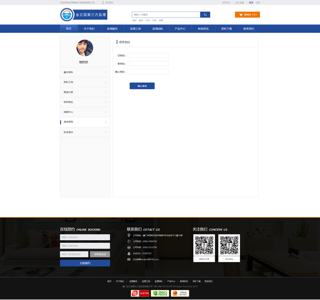
Task: Click the mobile phone icon in top bar
Action: (103, 2)
